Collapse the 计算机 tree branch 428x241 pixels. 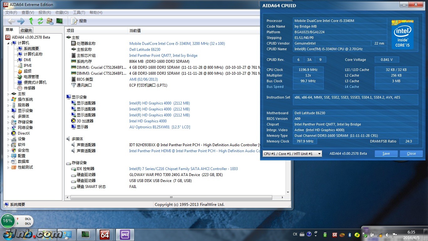(x=9, y=43)
